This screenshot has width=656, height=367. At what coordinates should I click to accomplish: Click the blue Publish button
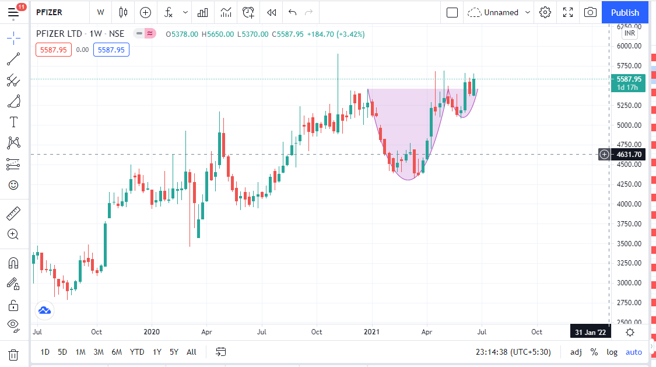(x=625, y=12)
